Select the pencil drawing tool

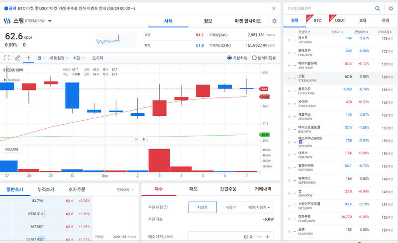[x=17, y=58]
